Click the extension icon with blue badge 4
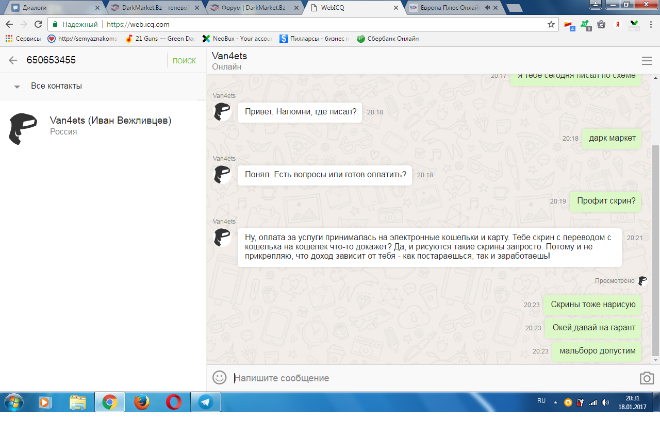The height and width of the screenshot is (438, 660). (x=569, y=25)
